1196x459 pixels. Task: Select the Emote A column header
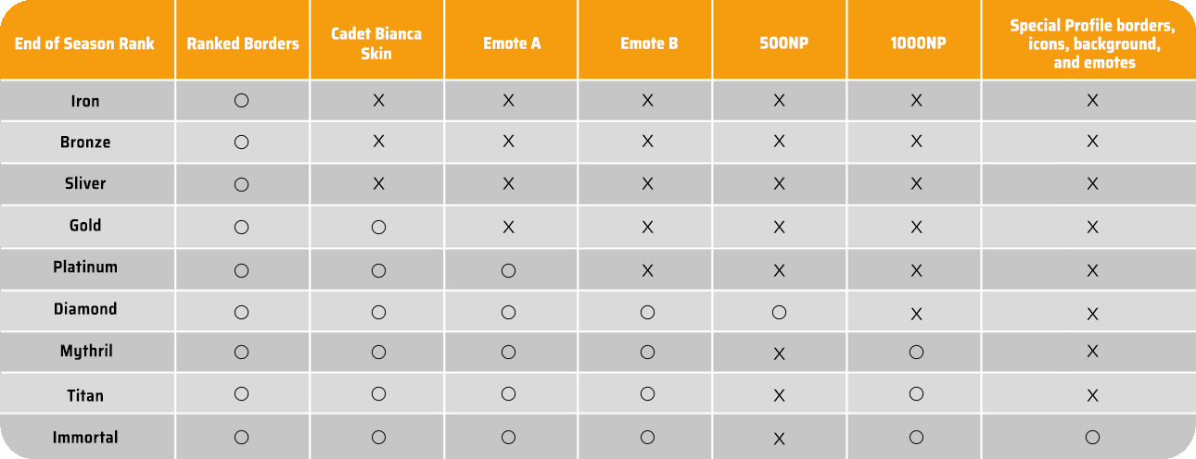click(512, 43)
